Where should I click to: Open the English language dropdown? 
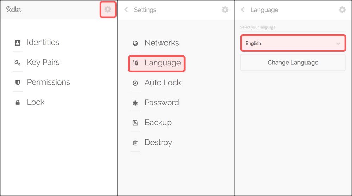point(293,43)
